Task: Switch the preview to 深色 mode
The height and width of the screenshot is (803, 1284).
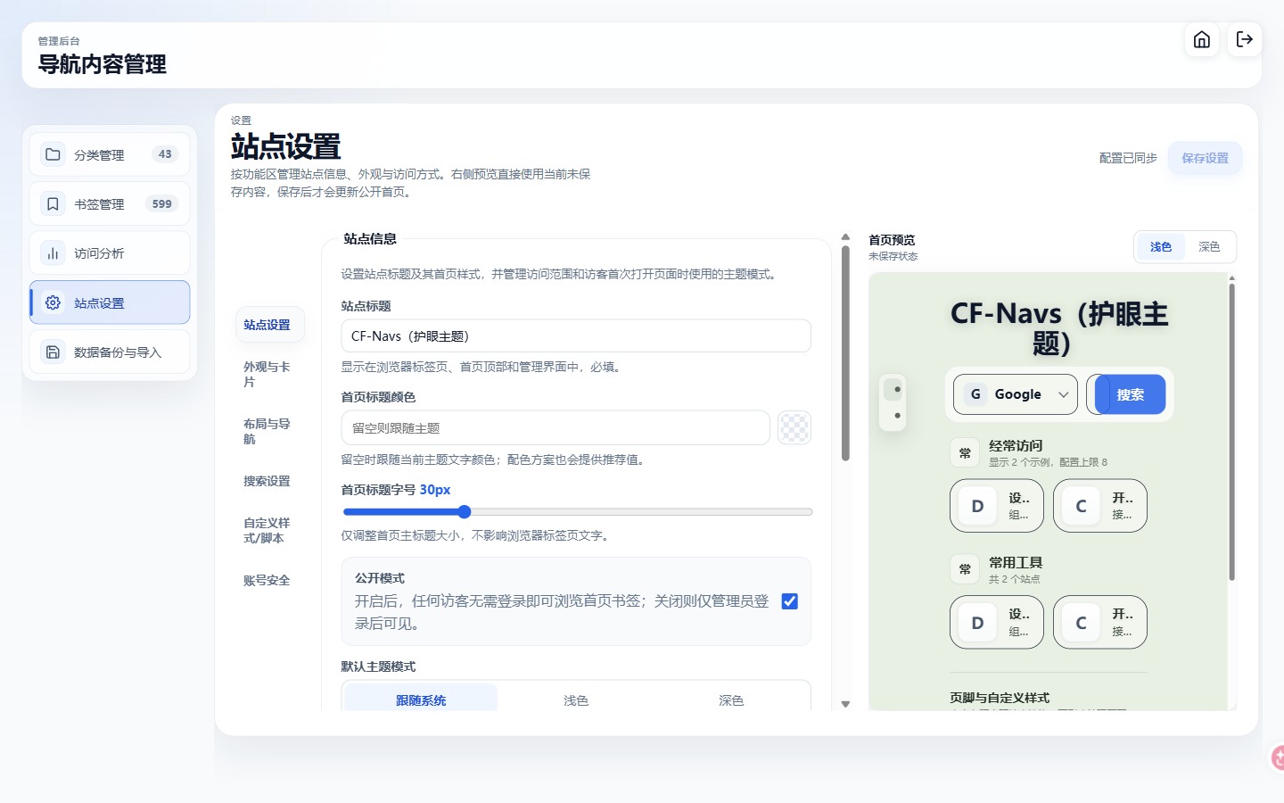Action: [x=1209, y=246]
